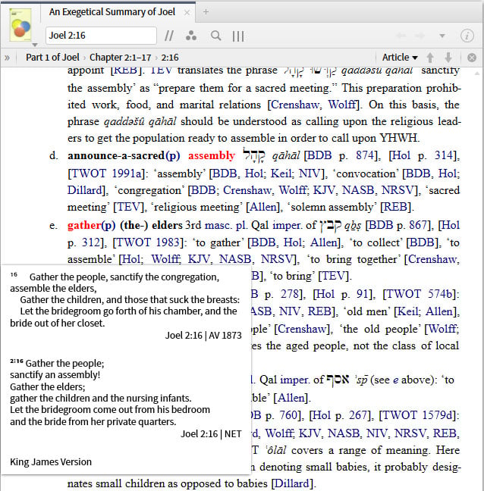Open the Allen link after religious meeting
Image resolution: width=484 pixels, height=491 pixels.
[262, 207]
